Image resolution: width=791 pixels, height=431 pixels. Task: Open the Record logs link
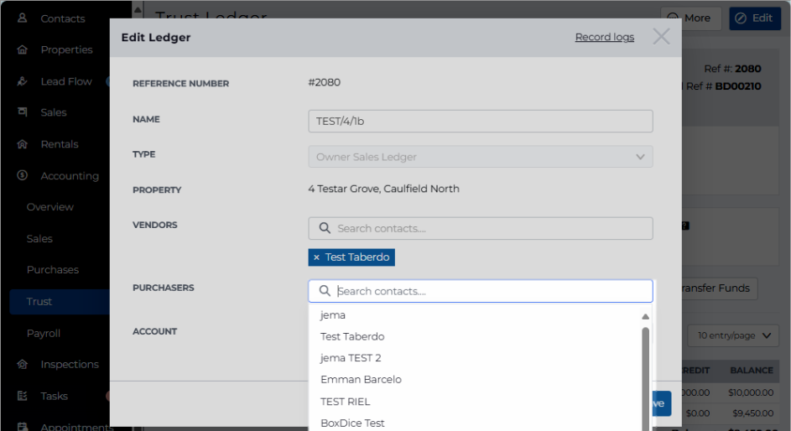tap(604, 37)
